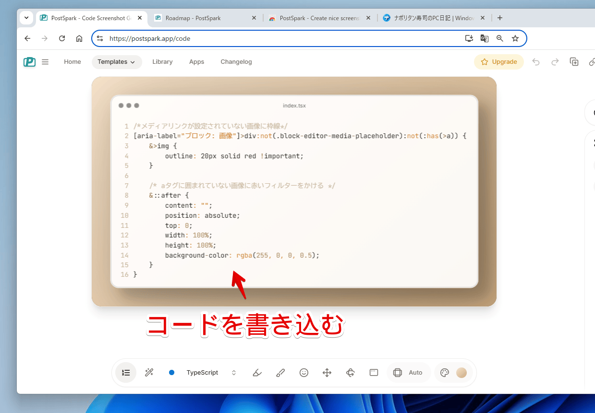The width and height of the screenshot is (595, 413).
Task: Click the magic wand auto-format icon
Action: 149,373
